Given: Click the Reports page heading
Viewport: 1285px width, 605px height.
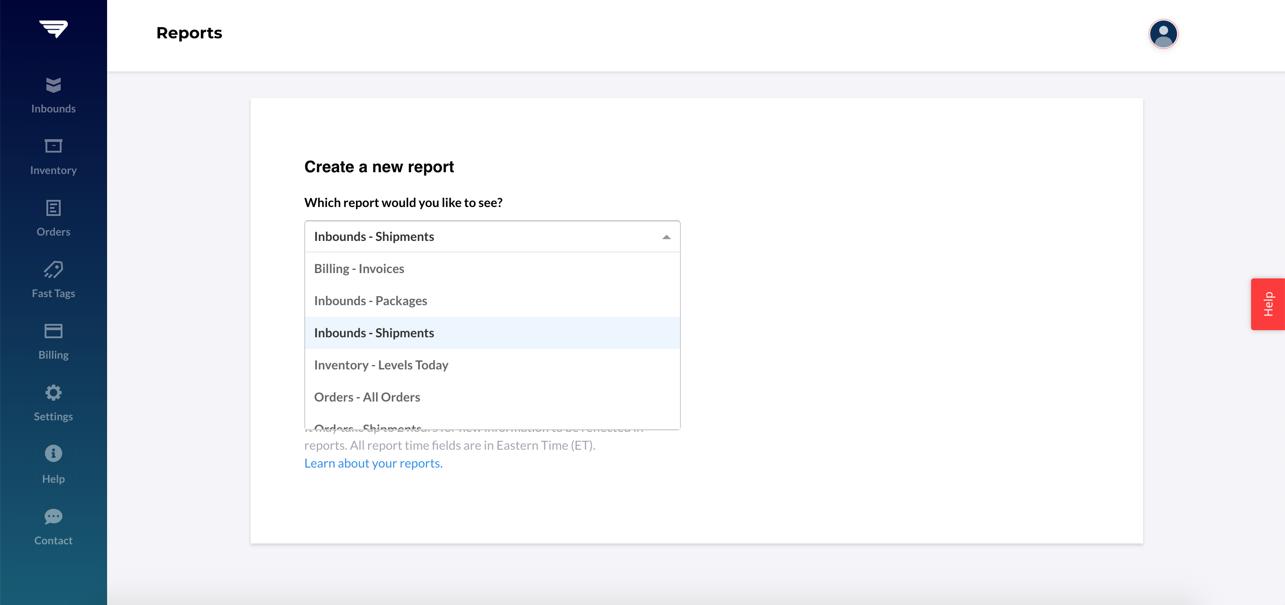Looking at the screenshot, I should pyautogui.click(x=189, y=33).
